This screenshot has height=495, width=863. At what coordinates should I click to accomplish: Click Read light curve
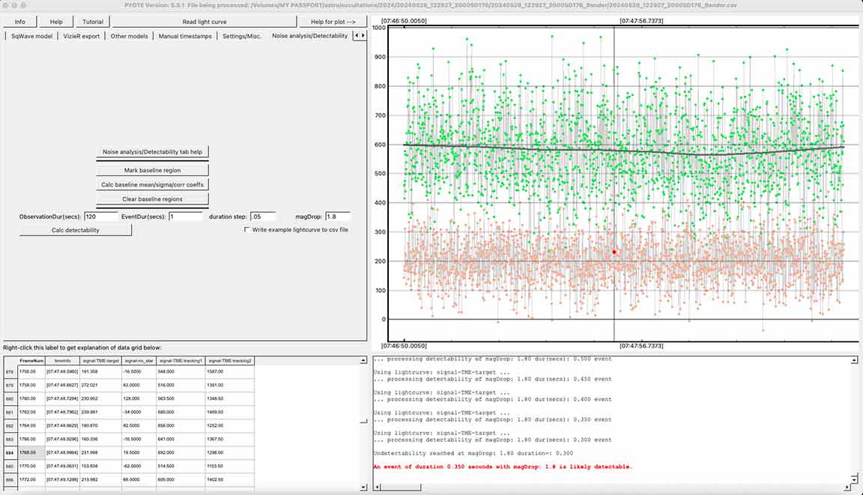pos(205,22)
